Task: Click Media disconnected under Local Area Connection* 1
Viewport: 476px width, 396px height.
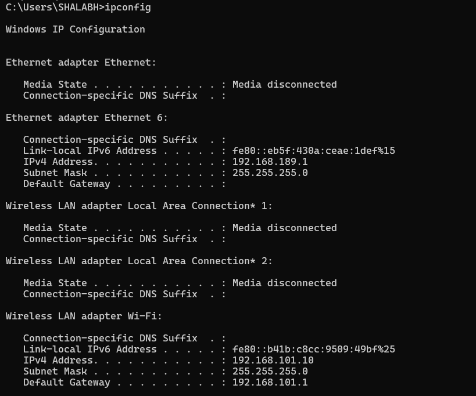Action: (284, 228)
